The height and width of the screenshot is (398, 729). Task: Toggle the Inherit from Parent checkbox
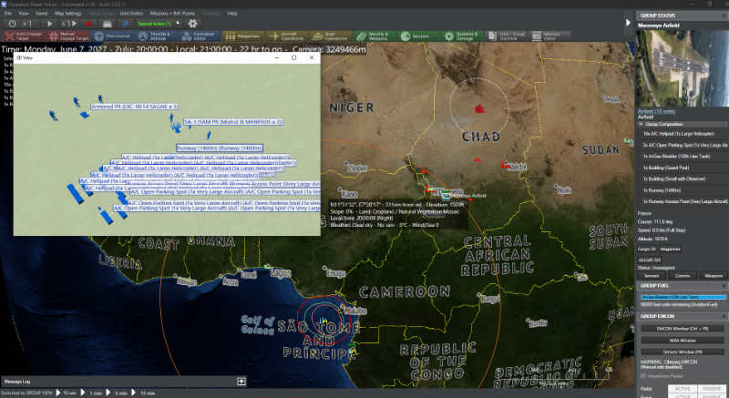point(644,376)
